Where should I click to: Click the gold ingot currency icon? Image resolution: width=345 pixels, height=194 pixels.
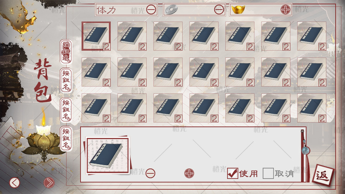(x=238, y=9)
